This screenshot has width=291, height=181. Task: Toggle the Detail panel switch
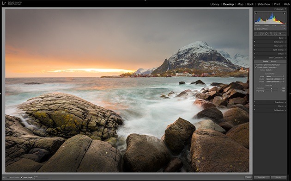(255, 54)
